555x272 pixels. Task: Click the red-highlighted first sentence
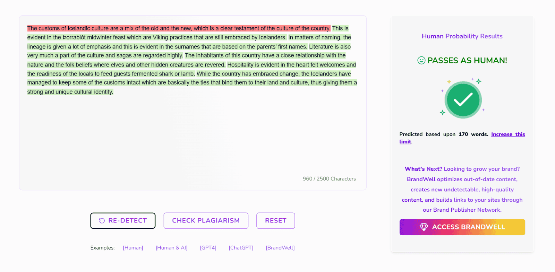(x=179, y=28)
